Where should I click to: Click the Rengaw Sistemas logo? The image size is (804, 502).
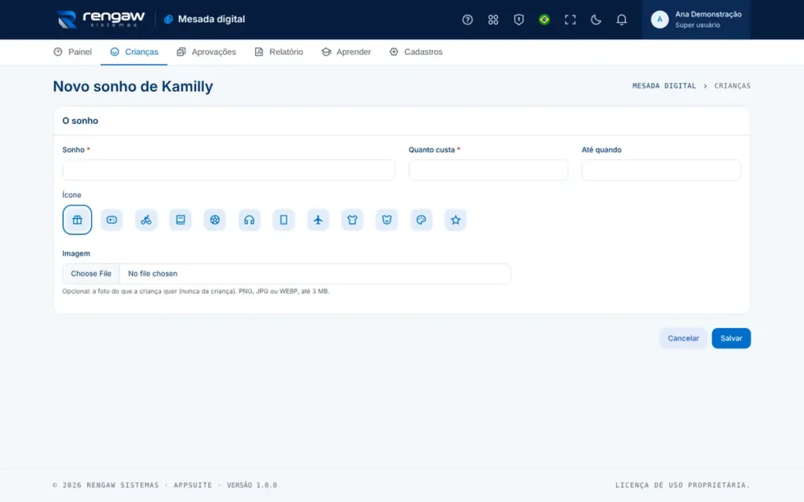pos(100,20)
